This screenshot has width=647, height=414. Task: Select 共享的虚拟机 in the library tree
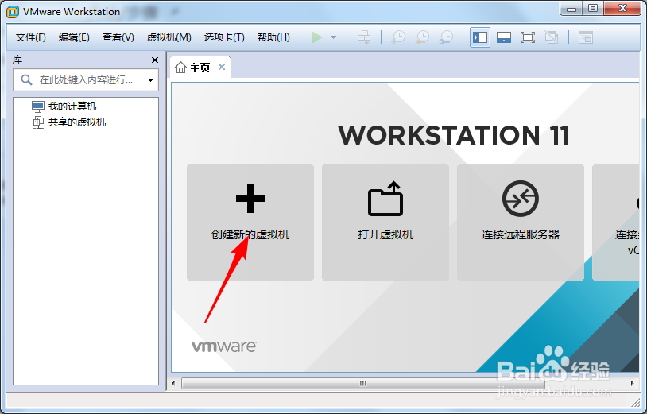click(69, 122)
